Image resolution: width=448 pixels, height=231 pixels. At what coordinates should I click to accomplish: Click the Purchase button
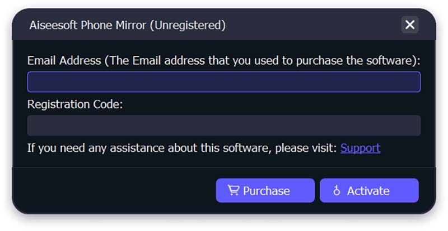(x=265, y=191)
